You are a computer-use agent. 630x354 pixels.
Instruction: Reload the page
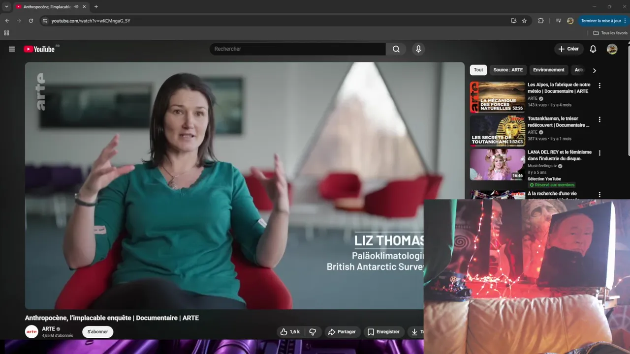pyautogui.click(x=31, y=21)
